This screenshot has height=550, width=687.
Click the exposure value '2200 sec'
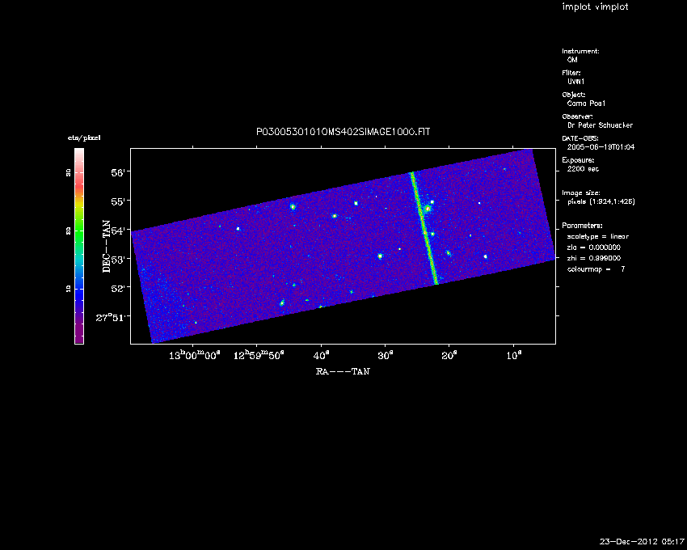[x=583, y=169]
